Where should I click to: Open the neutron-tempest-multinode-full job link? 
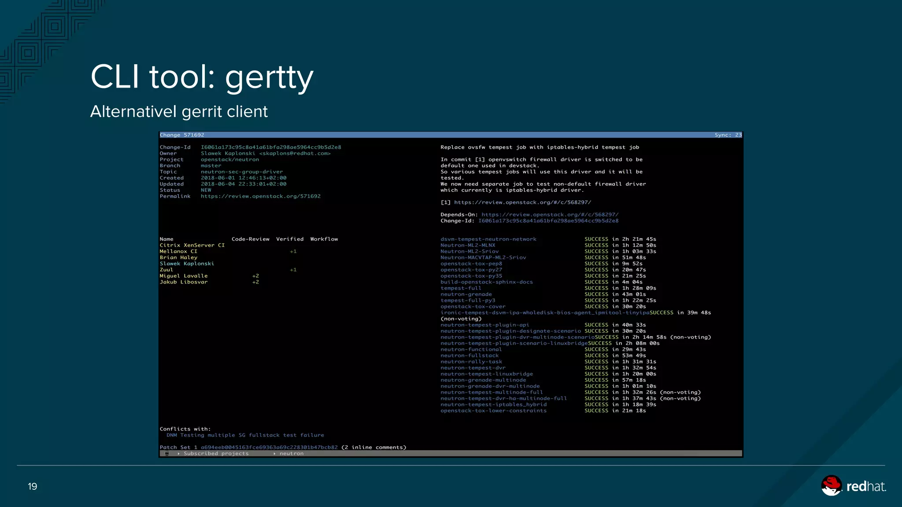[492, 393]
